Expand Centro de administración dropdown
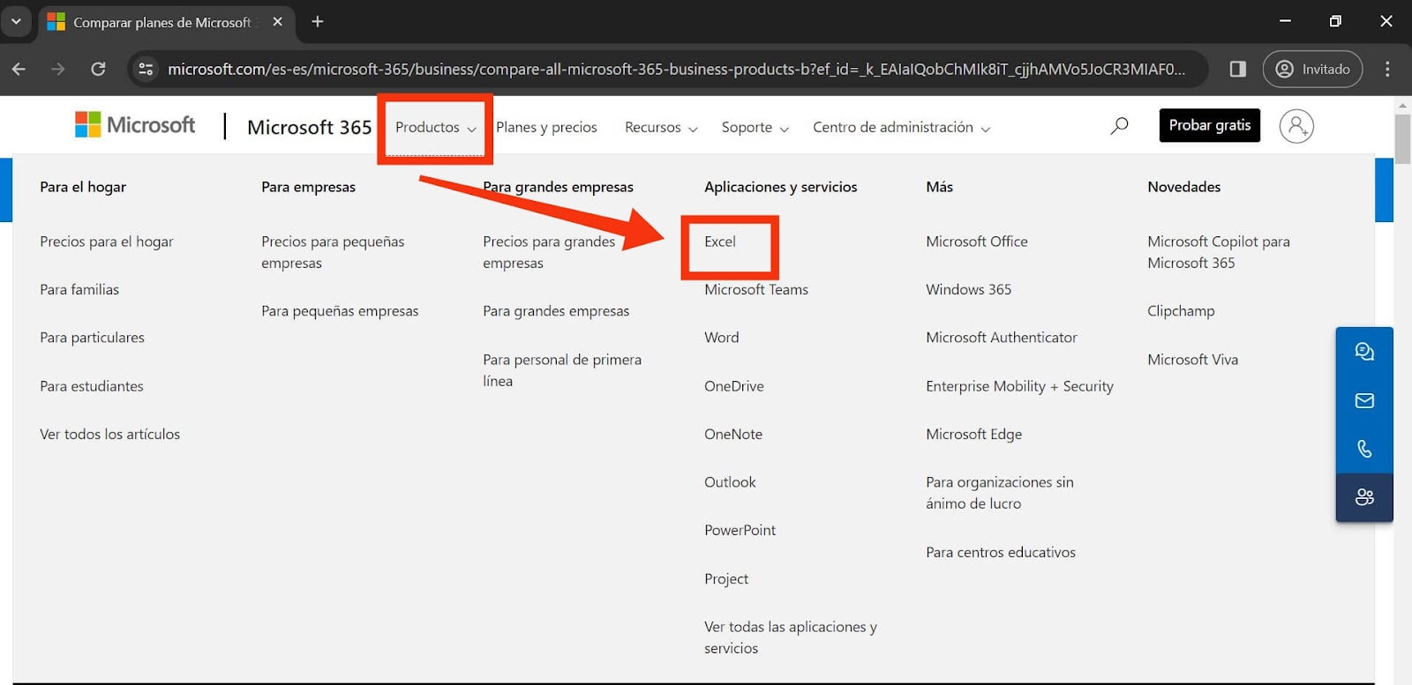Viewport: 1412px width, 685px height. (901, 128)
